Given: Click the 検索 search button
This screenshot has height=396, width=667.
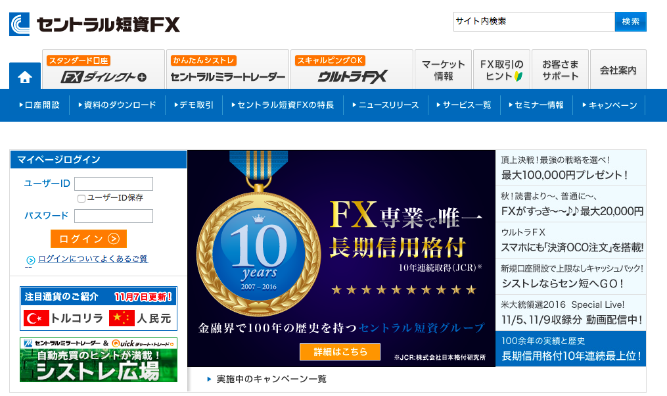Looking at the screenshot, I should coord(630,22).
